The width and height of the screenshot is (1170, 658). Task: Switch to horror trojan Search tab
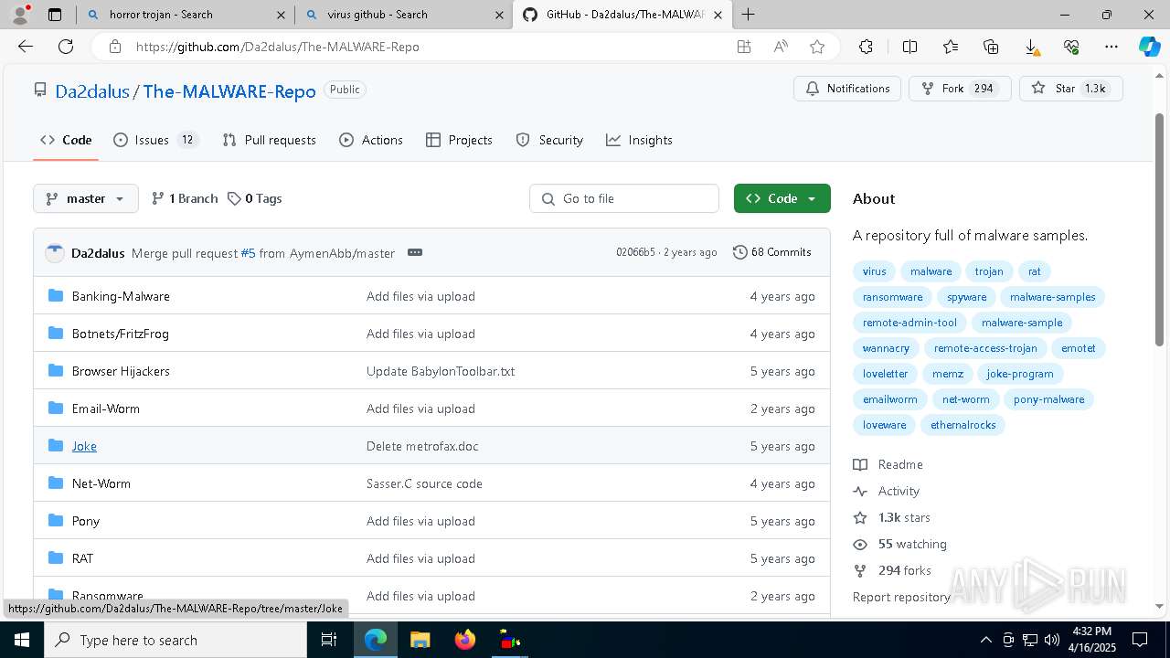[185, 15]
